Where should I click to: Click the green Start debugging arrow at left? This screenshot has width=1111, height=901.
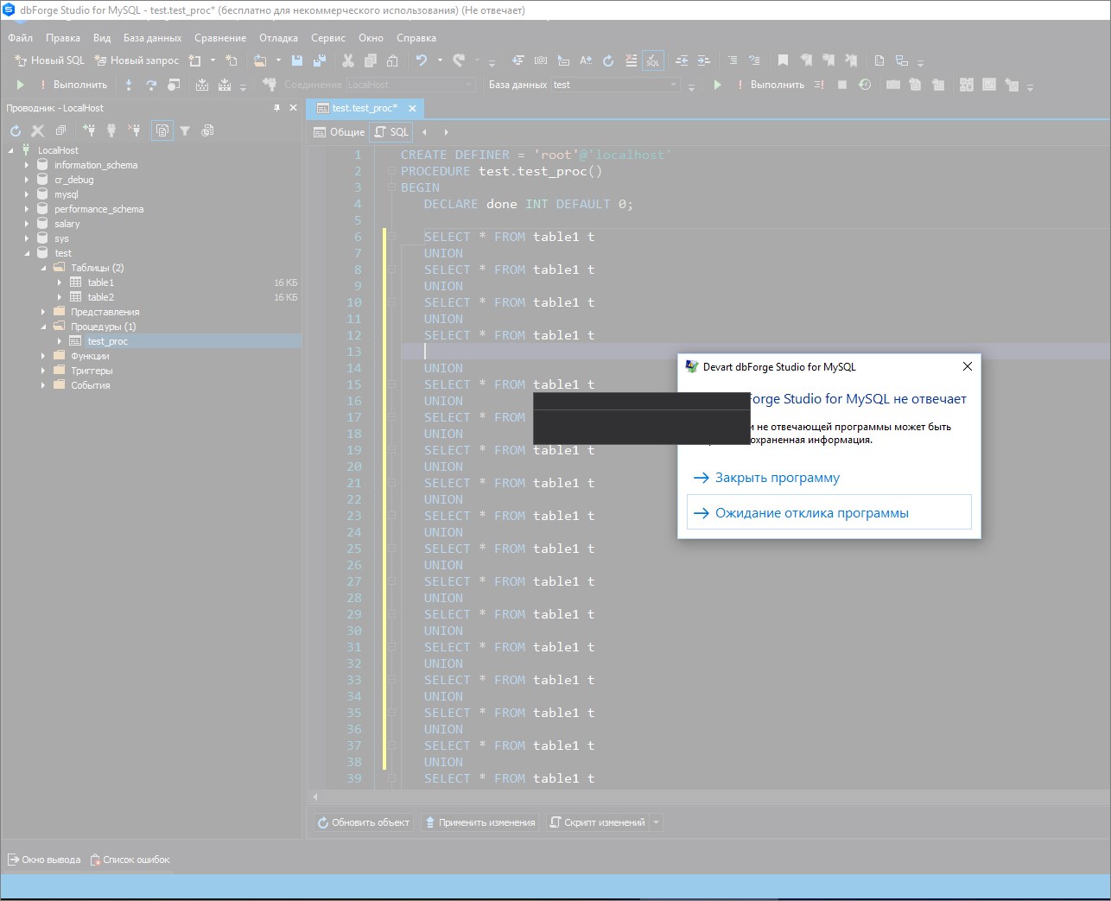click(20, 85)
